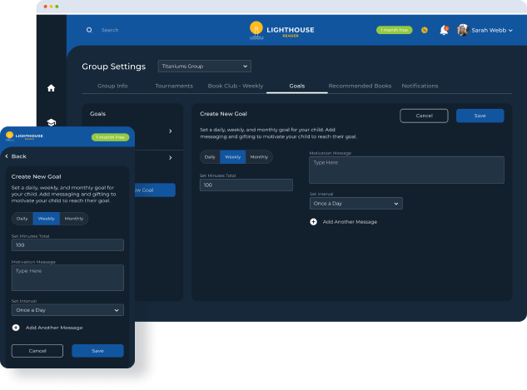
Task: Switch to the Tournaments tab
Action: (174, 86)
